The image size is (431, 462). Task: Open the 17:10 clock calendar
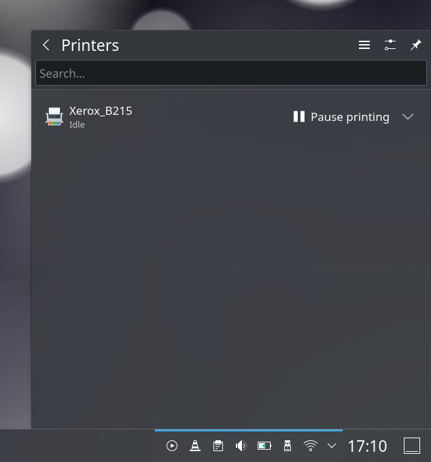[x=367, y=446]
